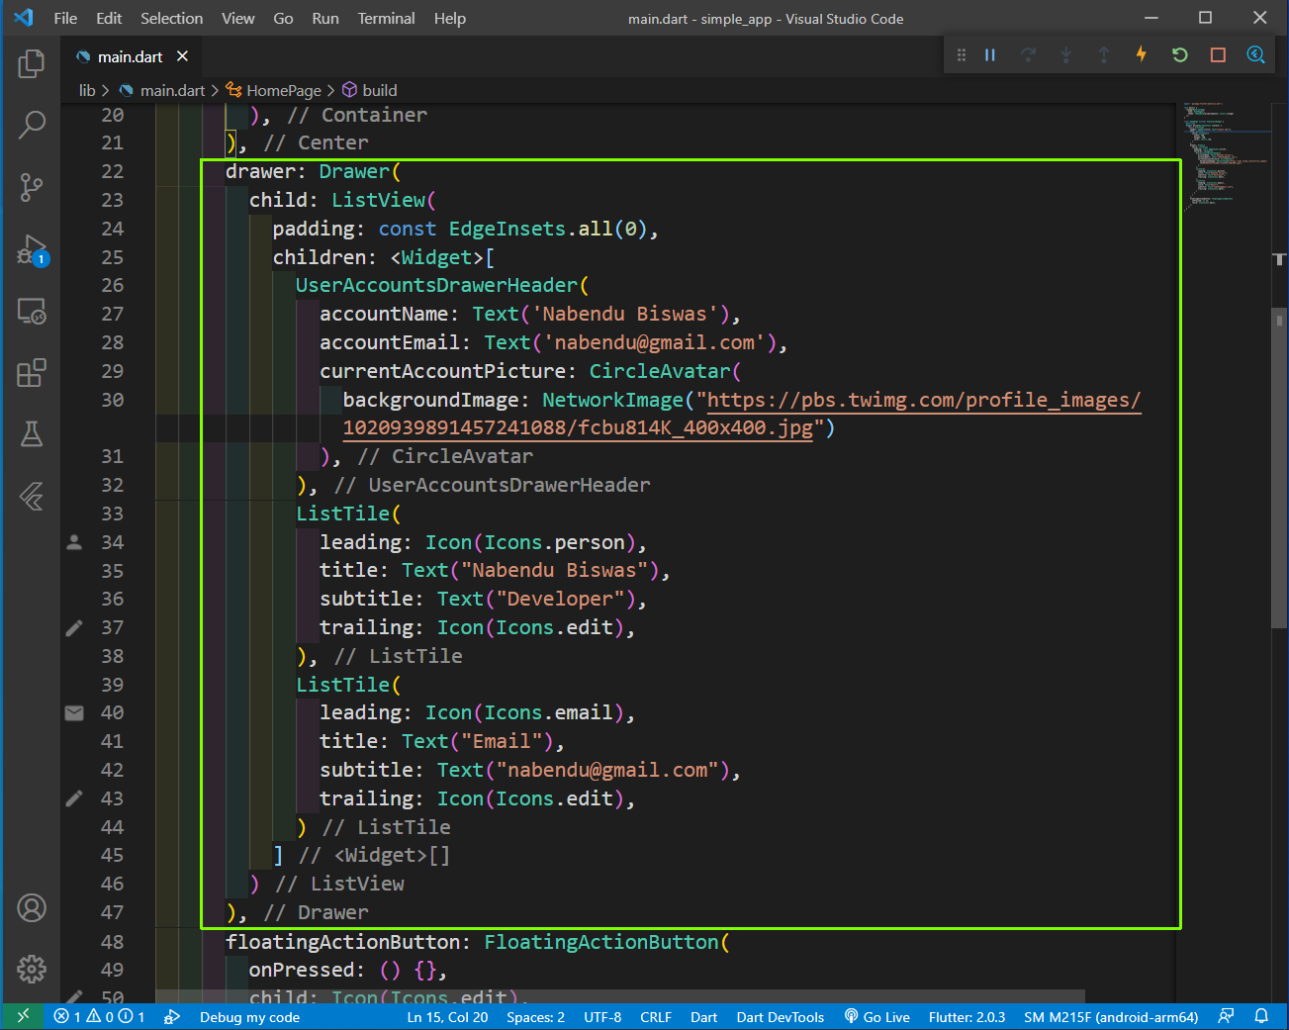Select the main.dart editor tab
This screenshot has height=1030, width=1289.
(x=131, y=56)
